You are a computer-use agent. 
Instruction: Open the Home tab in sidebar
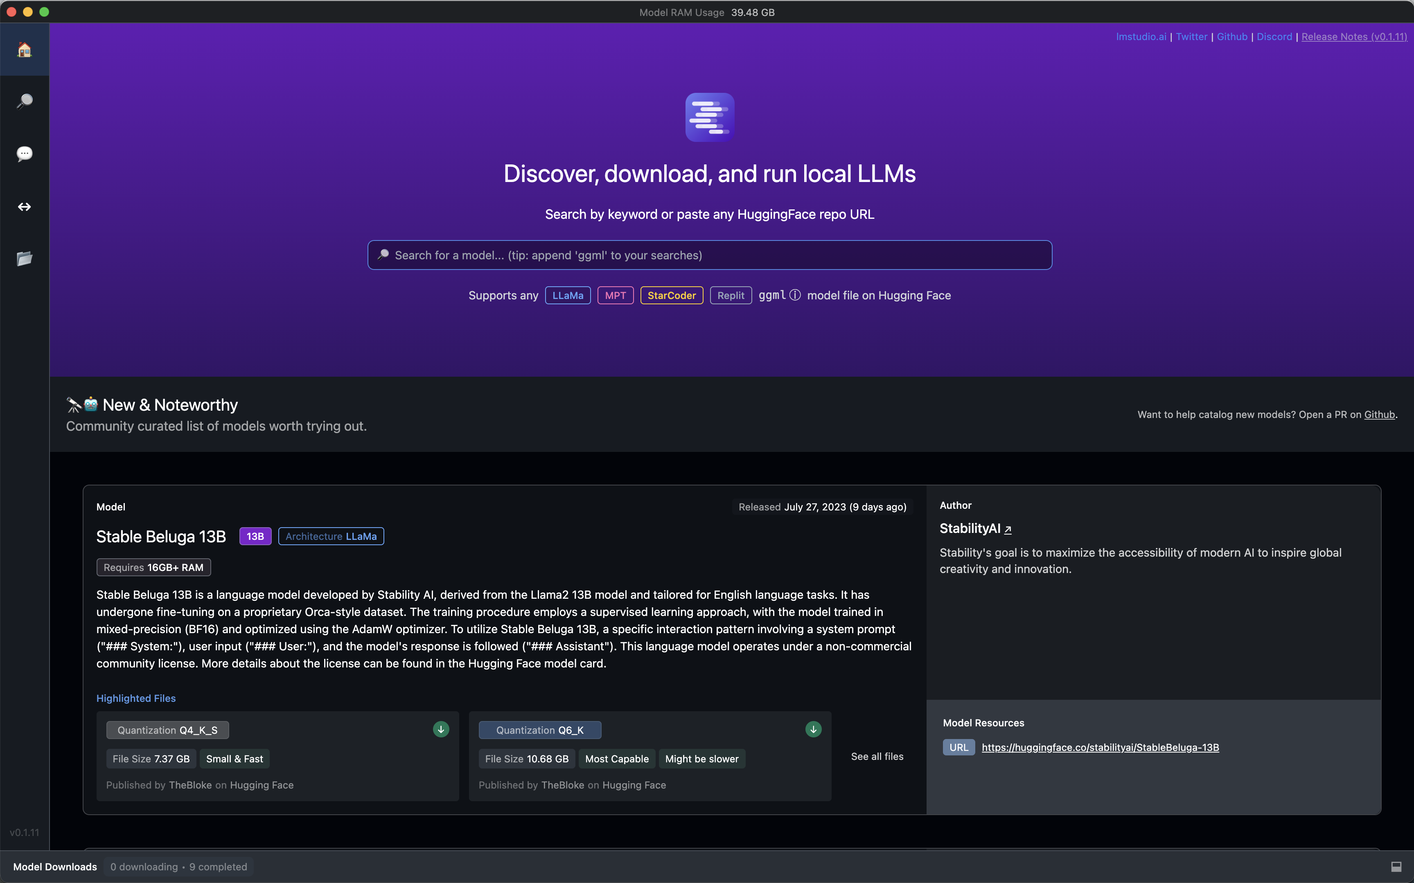pos(25,49)
